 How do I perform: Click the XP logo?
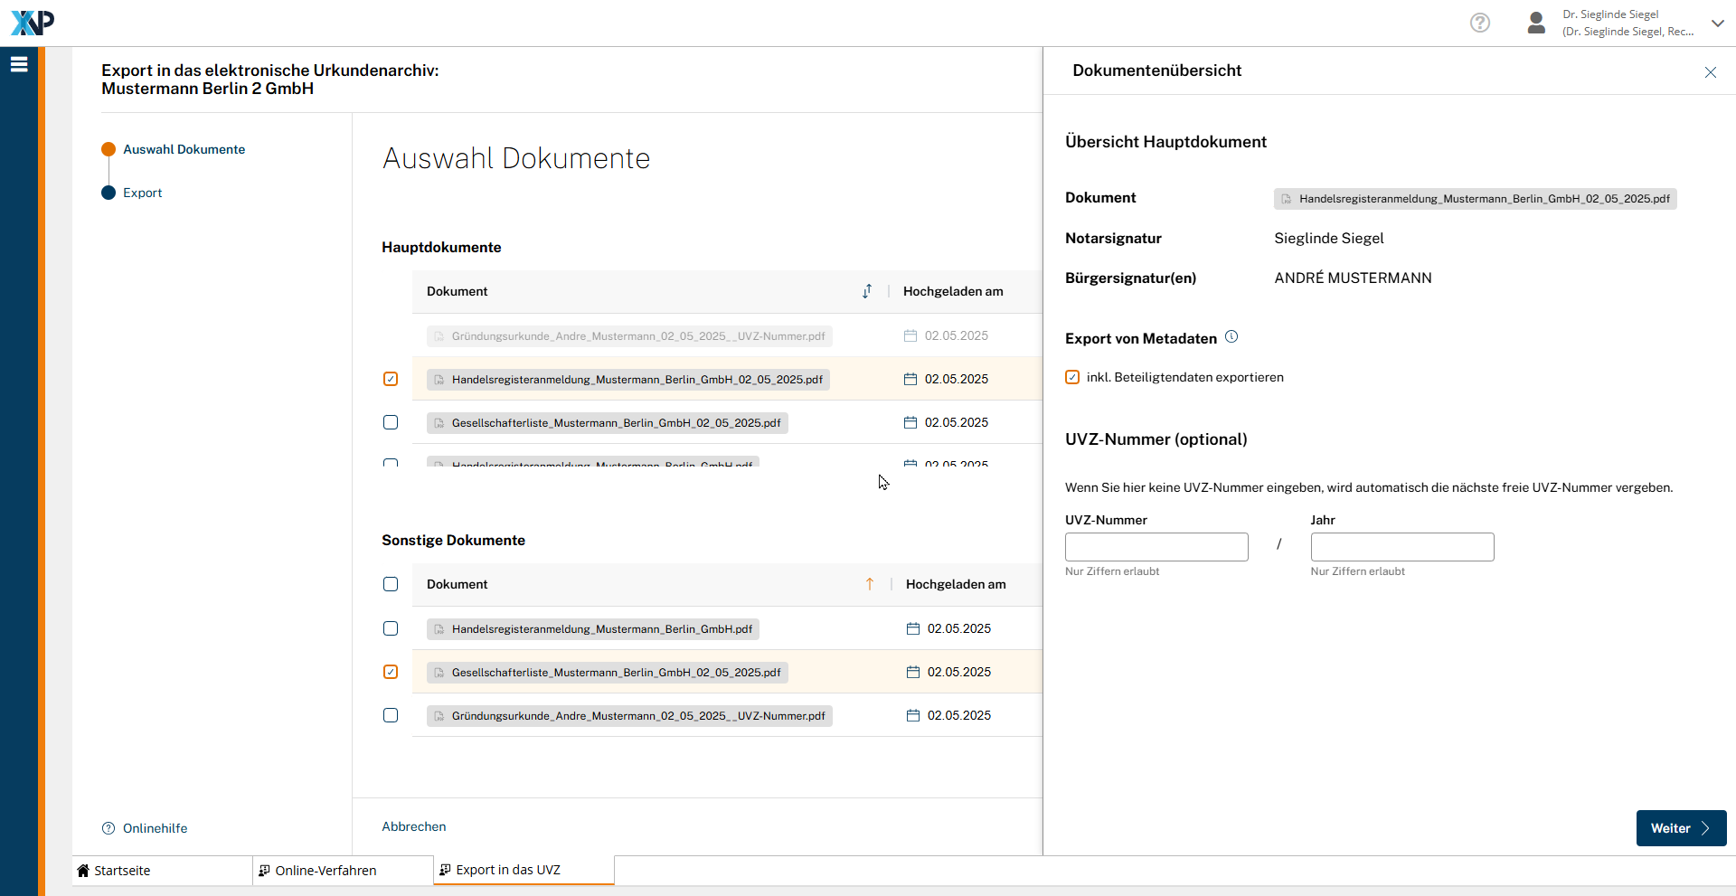pyautogui.click(x=33, y=23)
